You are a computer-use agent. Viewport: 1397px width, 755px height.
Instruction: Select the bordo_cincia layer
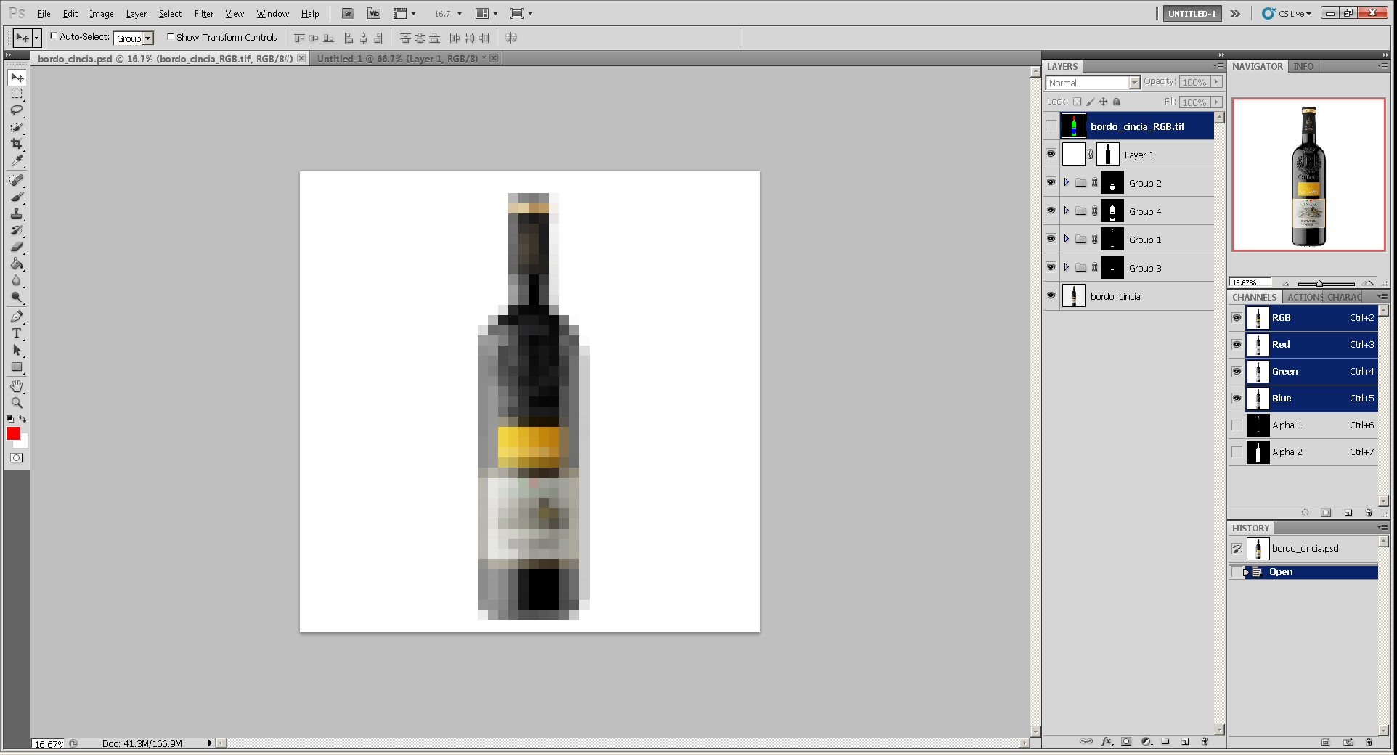tap(1115, 296)
